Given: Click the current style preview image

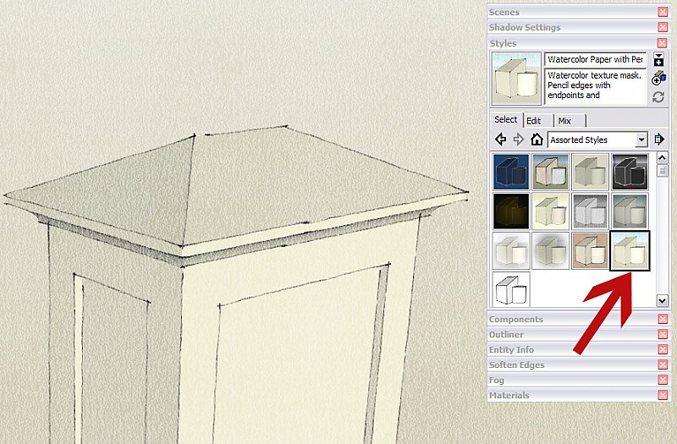Looking at the screenshot, I should pos(516,79).
